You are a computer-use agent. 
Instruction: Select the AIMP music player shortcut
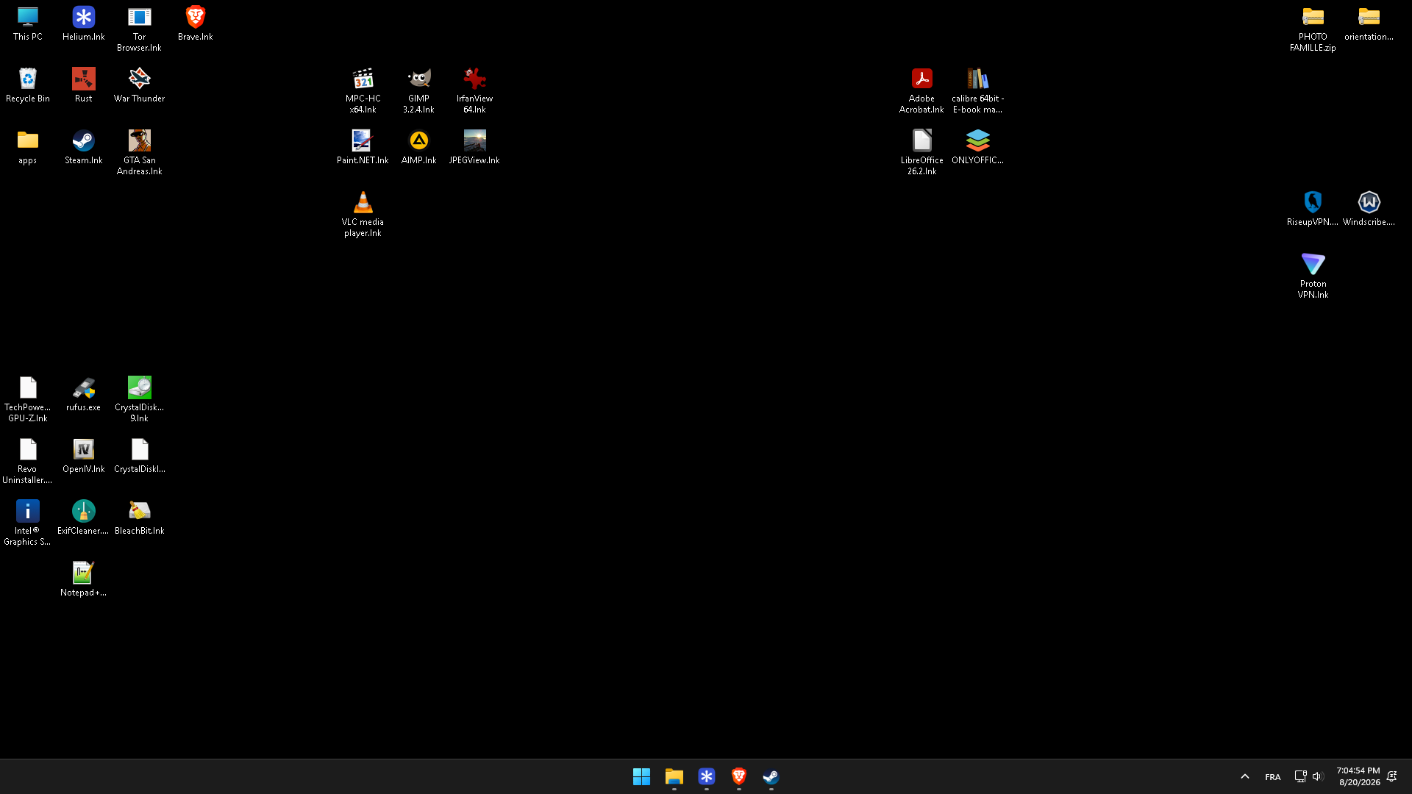[418, 147]
